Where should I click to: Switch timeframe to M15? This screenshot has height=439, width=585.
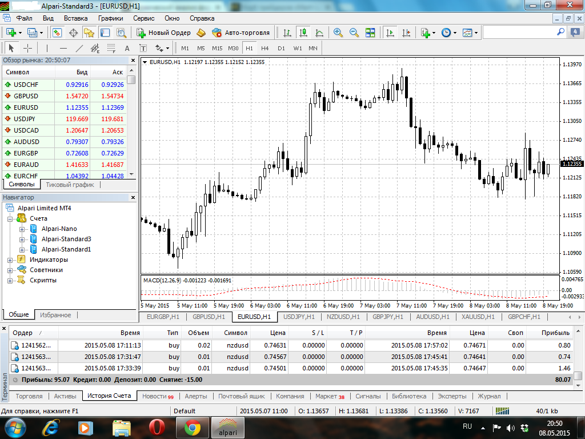[x=217, y=48]
